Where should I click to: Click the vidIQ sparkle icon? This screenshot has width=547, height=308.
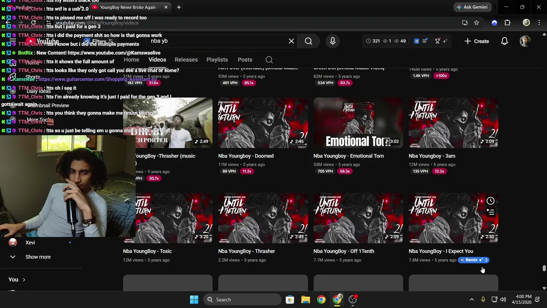point(445,41)
